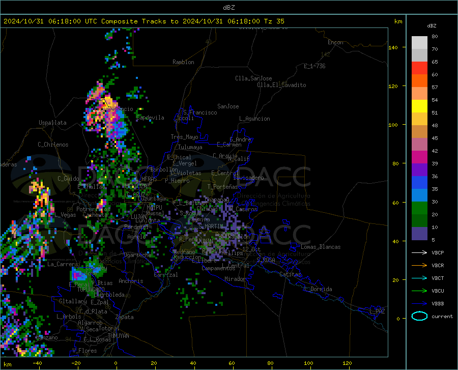458x370 pixels.
Task: Click the V_Flores label
Action: pos(84,351)
